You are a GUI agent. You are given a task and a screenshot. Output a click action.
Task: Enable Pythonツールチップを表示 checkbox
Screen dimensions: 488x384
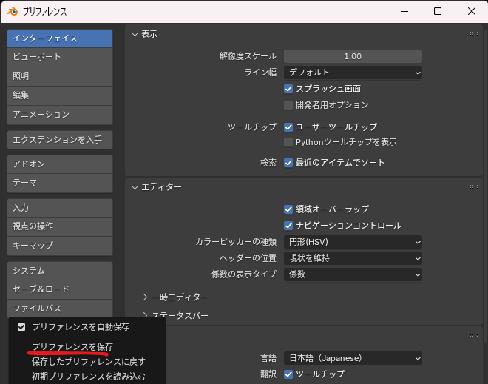tap(288, 142)
